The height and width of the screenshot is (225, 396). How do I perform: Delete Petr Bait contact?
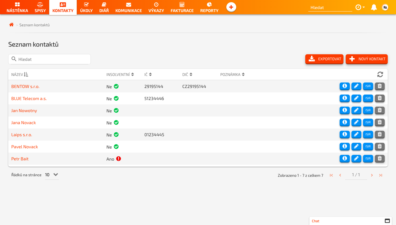[x=380, y=158]
